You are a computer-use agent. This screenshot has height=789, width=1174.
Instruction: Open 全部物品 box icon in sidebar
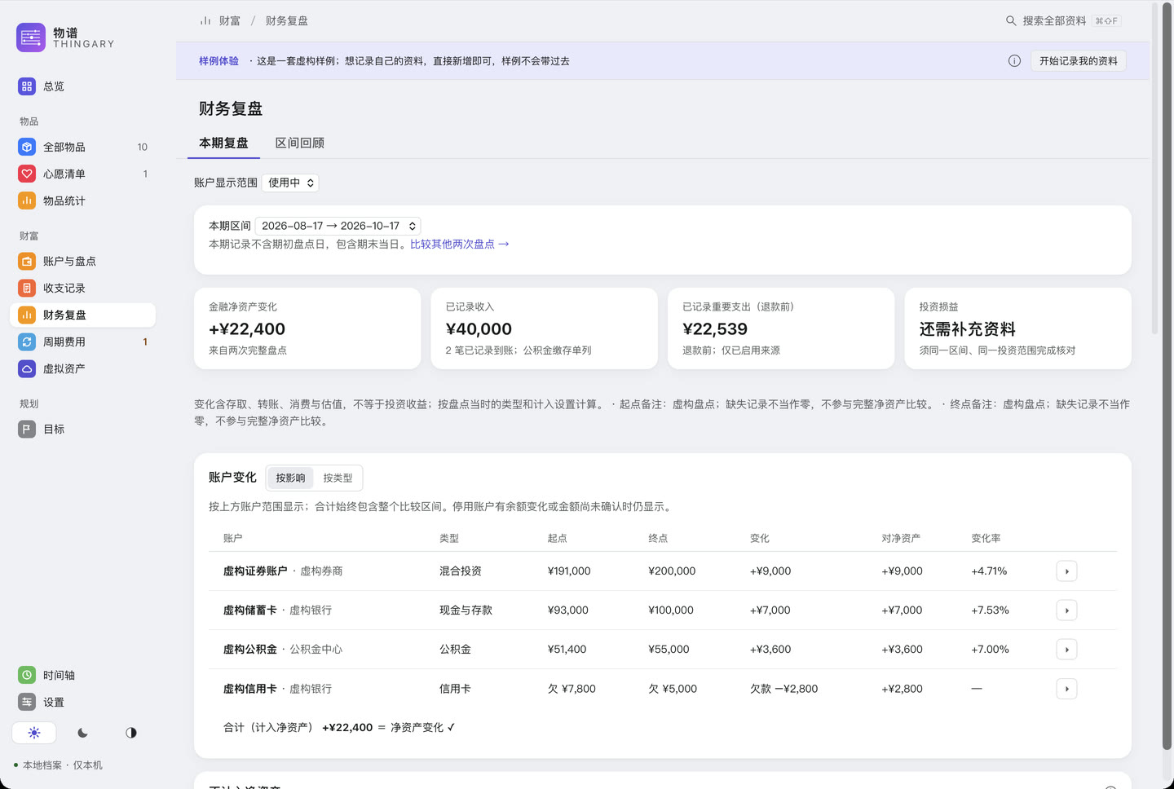point(27,148)
